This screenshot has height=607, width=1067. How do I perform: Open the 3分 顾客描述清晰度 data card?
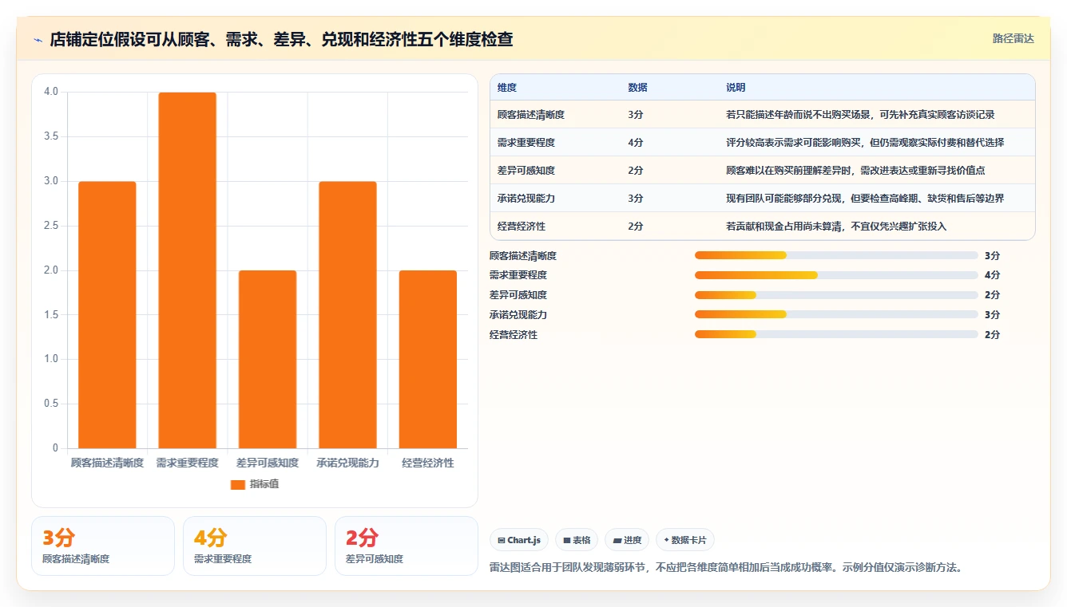103,546
